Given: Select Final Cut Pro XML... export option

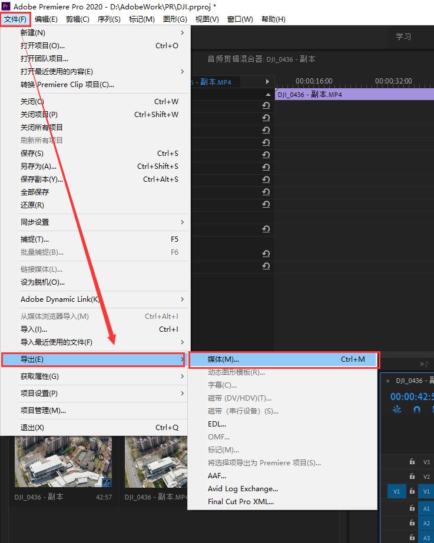Looking at the screenshot, I should click(x=282, y=502).
